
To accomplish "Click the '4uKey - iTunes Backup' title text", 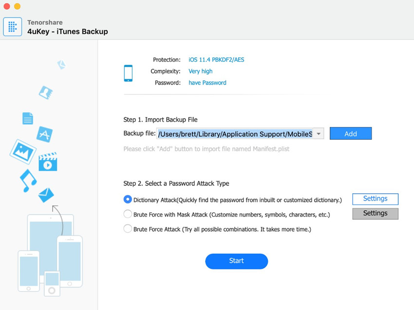I will coord(68,32).
